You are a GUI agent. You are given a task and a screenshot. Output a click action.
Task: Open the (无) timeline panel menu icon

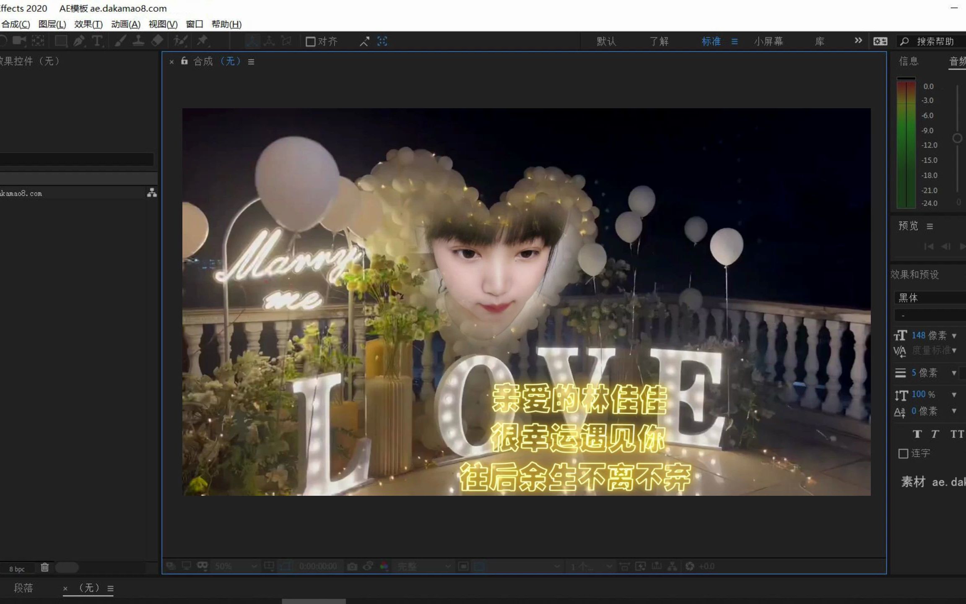[111, 589]
